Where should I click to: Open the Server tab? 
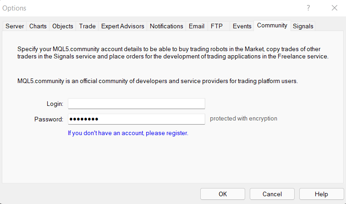coord(15,26)
